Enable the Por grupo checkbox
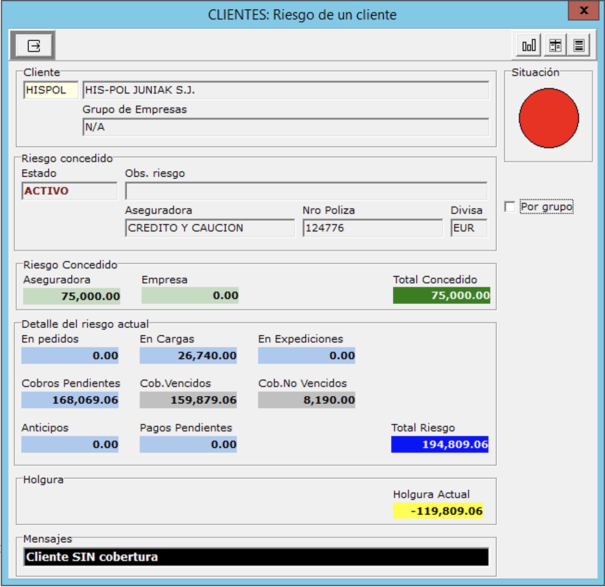This screenshot has height=587, width=605. [510, 207]
